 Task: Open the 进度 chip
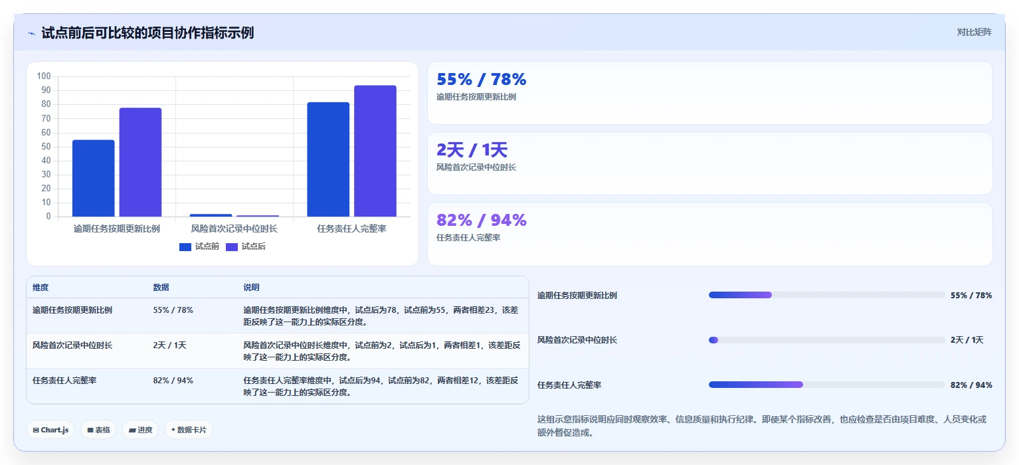[140, 430]
